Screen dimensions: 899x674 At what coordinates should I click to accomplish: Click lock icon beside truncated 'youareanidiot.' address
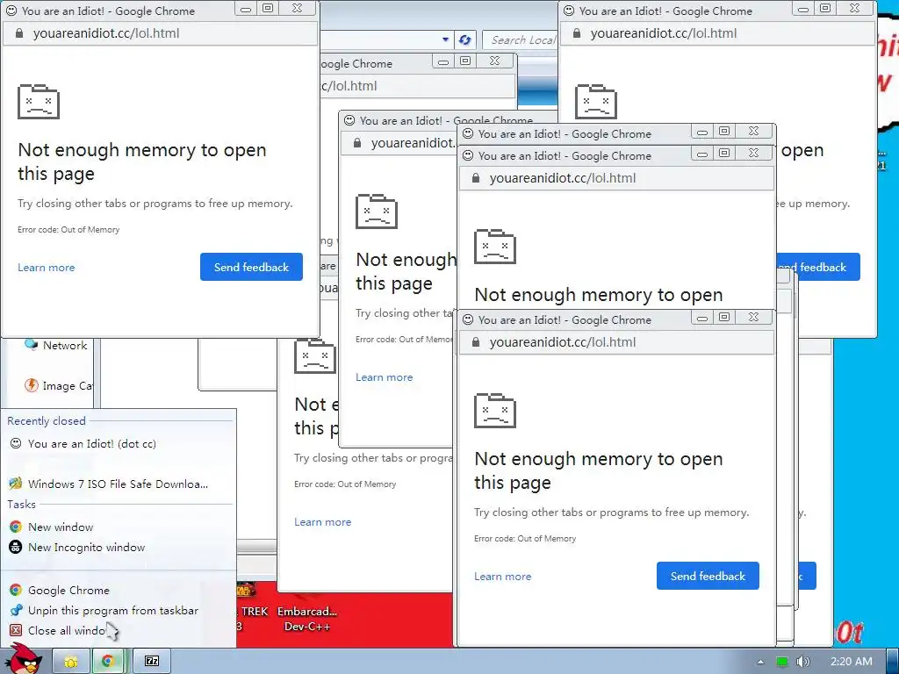click(x=357, y=143)
